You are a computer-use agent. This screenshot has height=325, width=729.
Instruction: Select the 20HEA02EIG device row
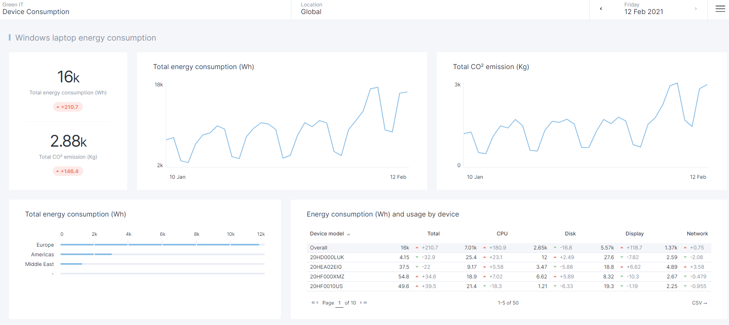pos(509,267)
